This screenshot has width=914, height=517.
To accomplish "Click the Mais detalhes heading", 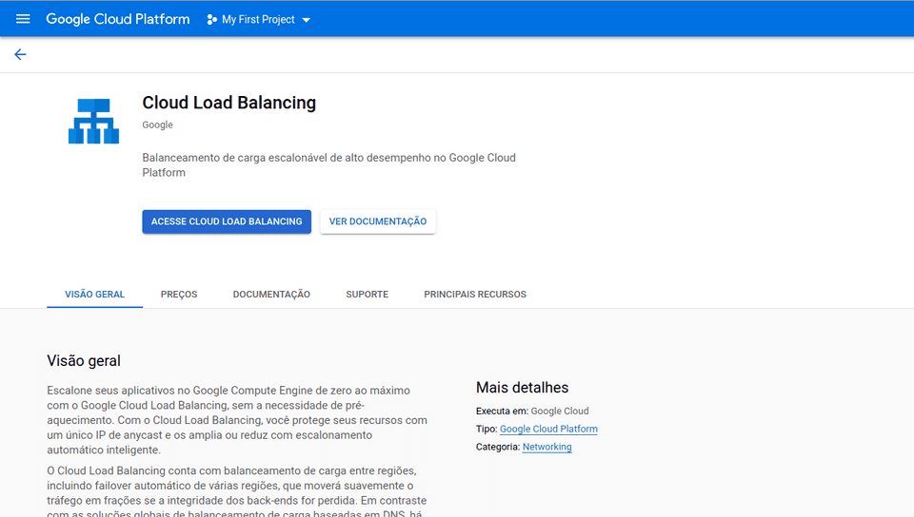I will 522,388.
